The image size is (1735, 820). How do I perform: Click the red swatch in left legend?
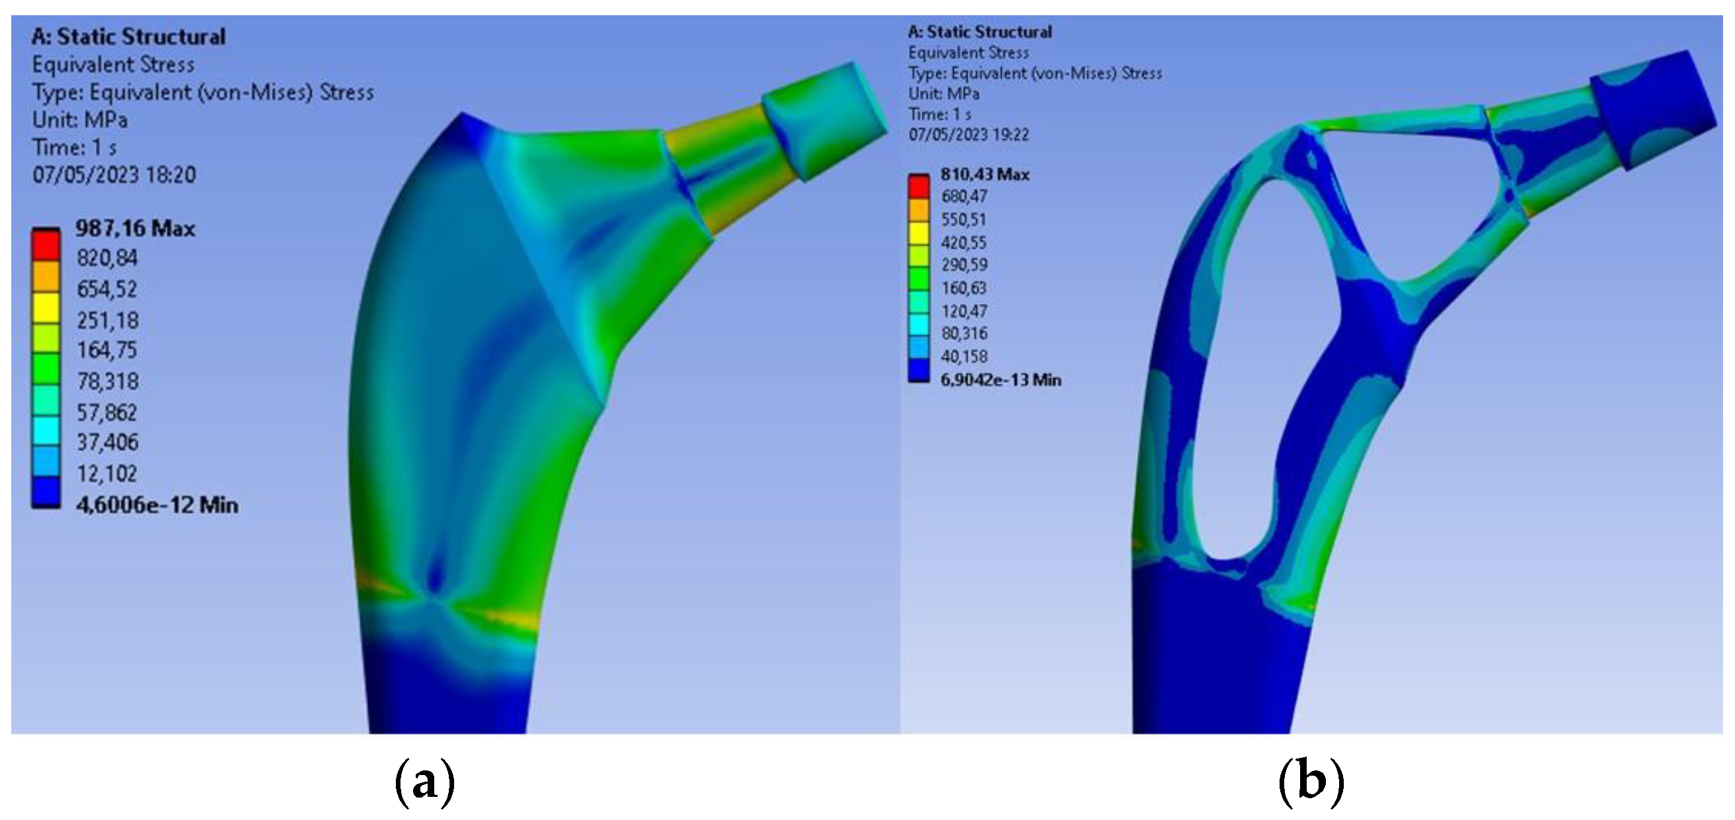point(46,245)
